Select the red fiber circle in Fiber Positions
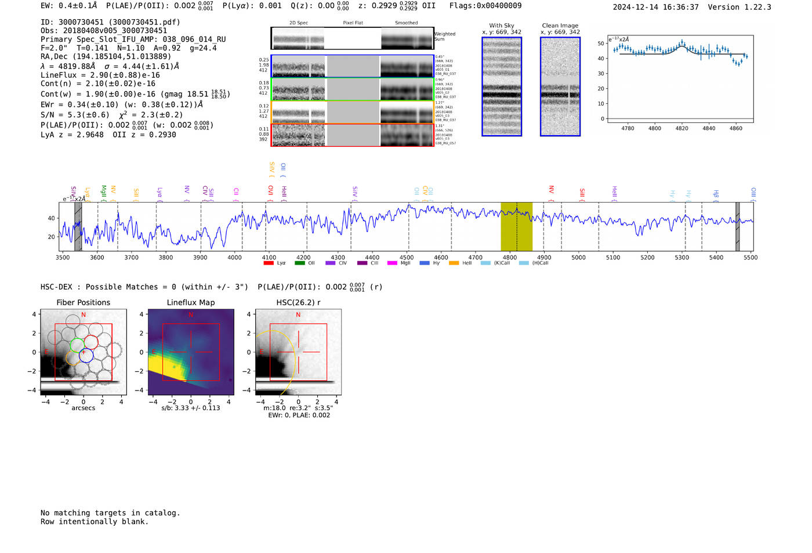The width and height of the screenshot is (812, 553). (x=91, y=342)
